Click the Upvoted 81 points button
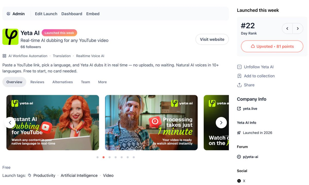Image resolution: width=309 pixels, height=185 pixels. pyautogui.click(x=272, y=46)
